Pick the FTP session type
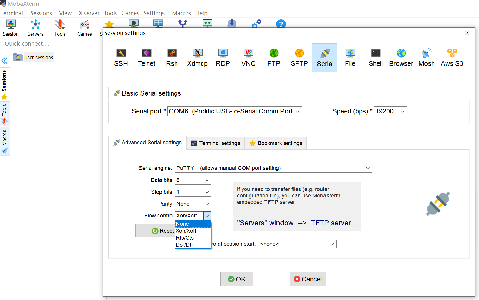 (274, 58)
